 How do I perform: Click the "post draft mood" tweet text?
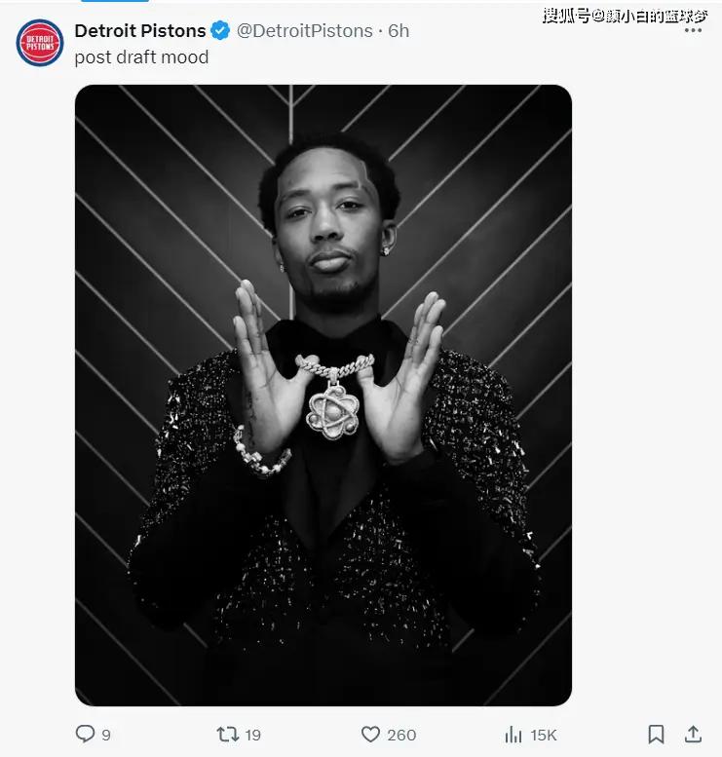pos(141,57)
